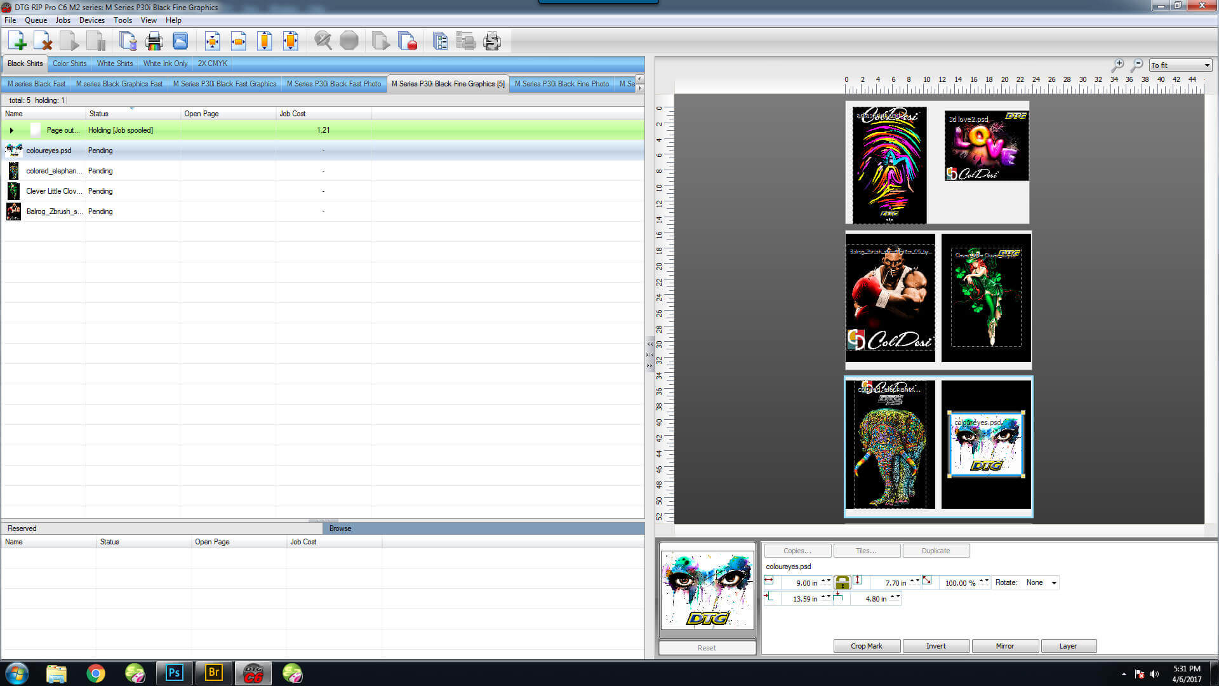
Task: Click the gray process job play icon
Action: (x=70, y=41)
